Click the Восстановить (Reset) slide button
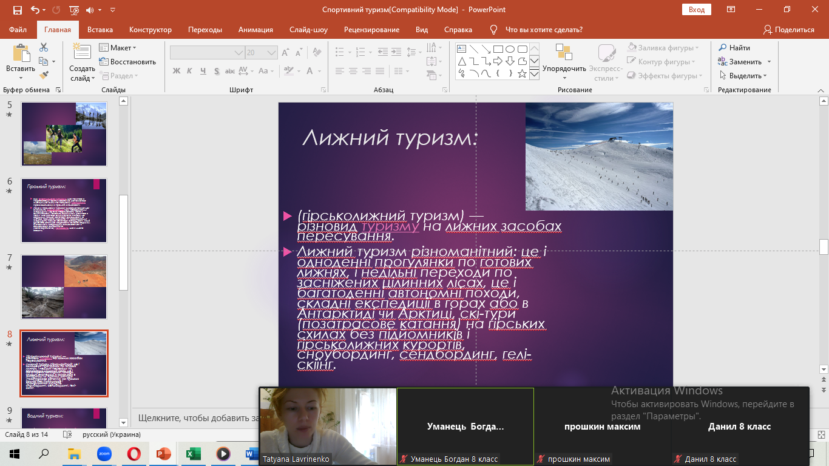This screenshot has width=829, height=466. [127, 62]
